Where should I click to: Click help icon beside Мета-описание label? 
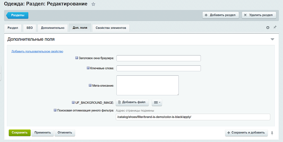(90, 86)
